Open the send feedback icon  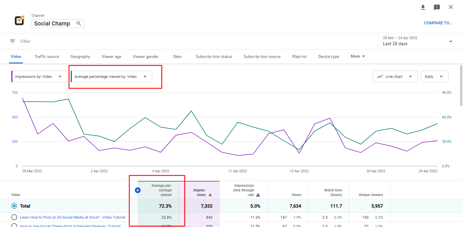pyautogui.click(x=437, y=7)
